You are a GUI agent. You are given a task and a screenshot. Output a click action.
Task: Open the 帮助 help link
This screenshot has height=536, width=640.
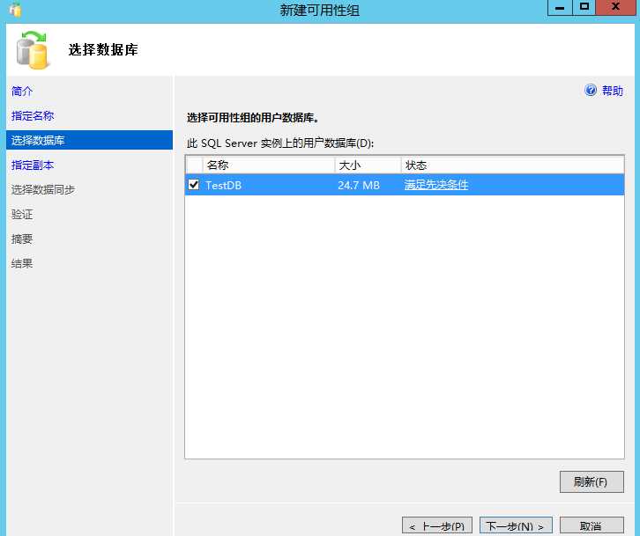click(x=613, y=91)
